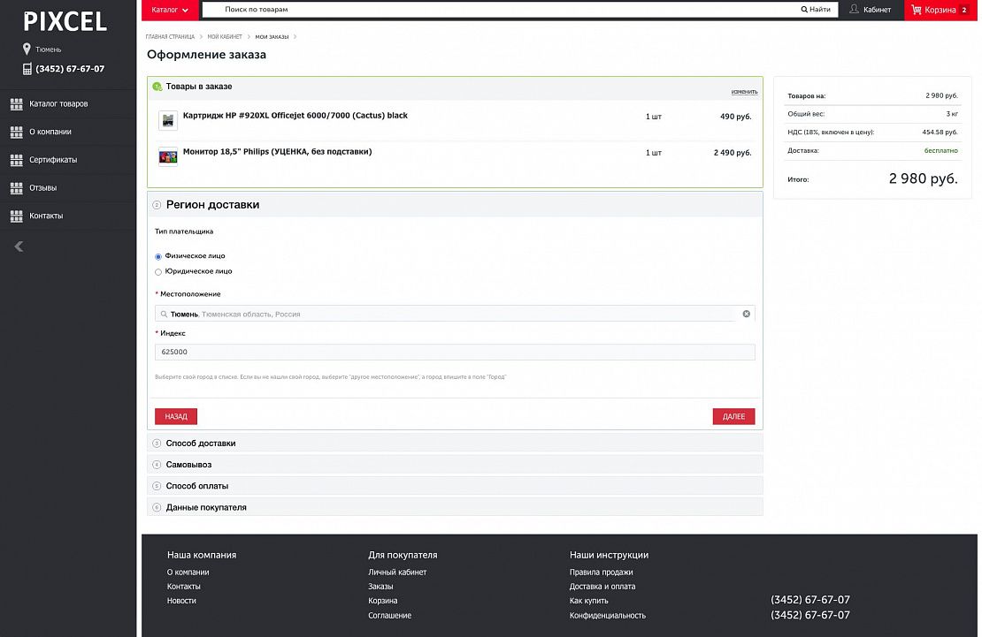This screenshot has width=982, height=637.
Task: Open Отзывы in the sidebar menu
Action: [42, 188]
